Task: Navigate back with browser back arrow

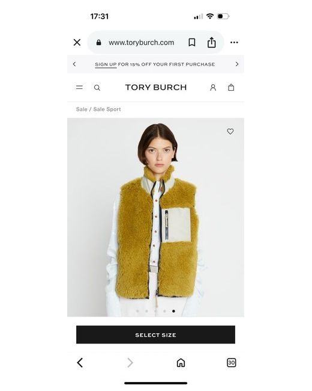Action: [80, 363]
